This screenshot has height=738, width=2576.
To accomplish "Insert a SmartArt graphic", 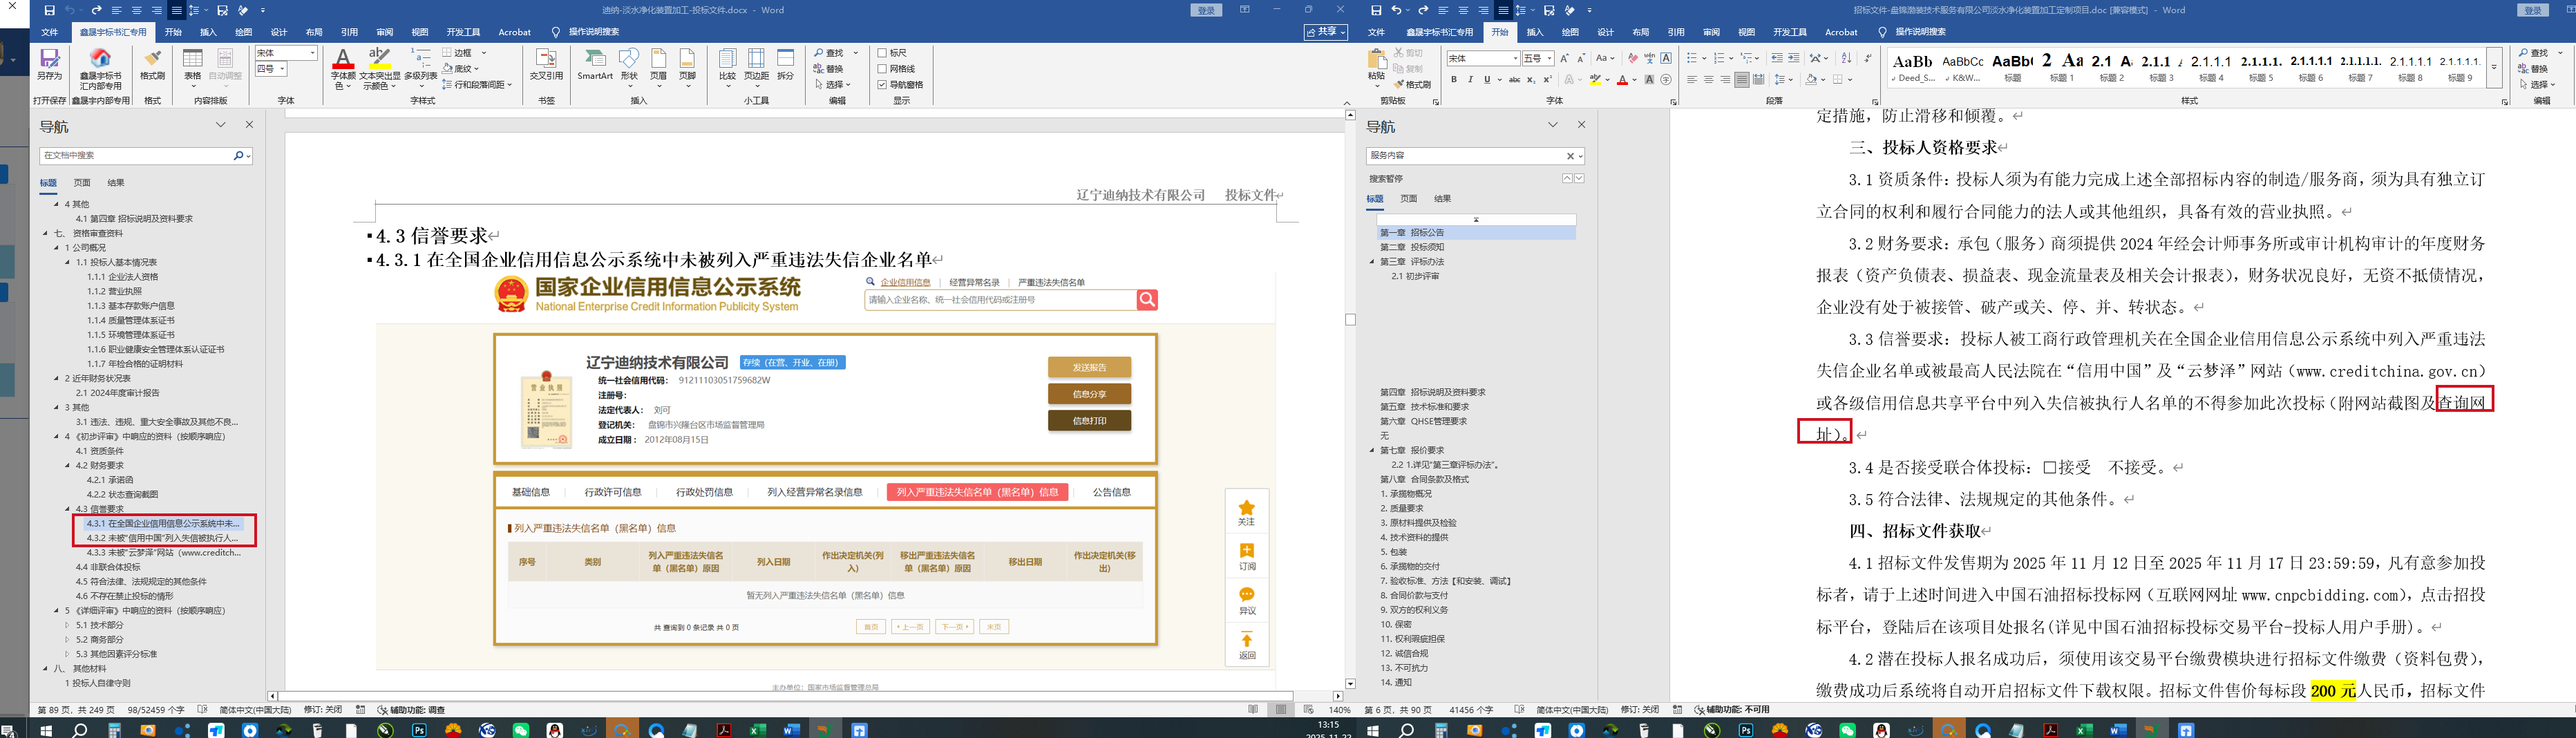I will pos(595,65).
